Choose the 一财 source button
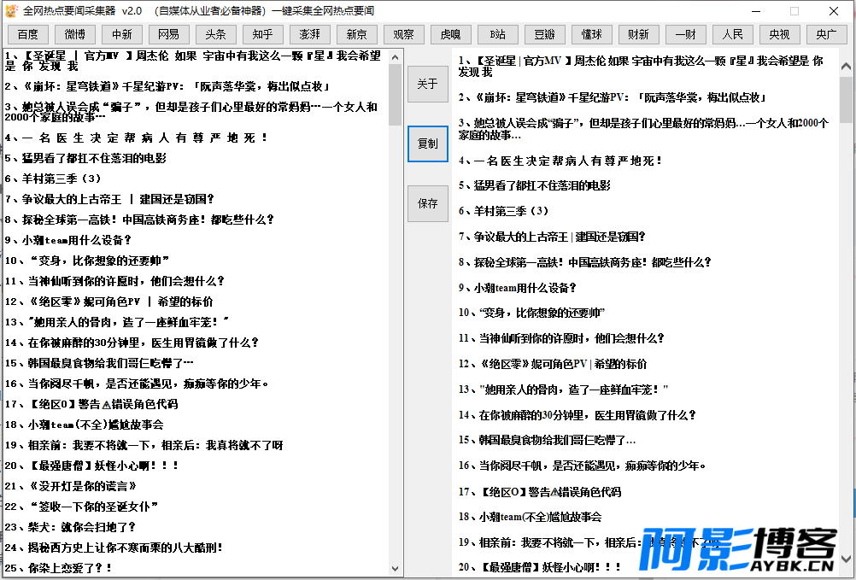 (686, 34)
